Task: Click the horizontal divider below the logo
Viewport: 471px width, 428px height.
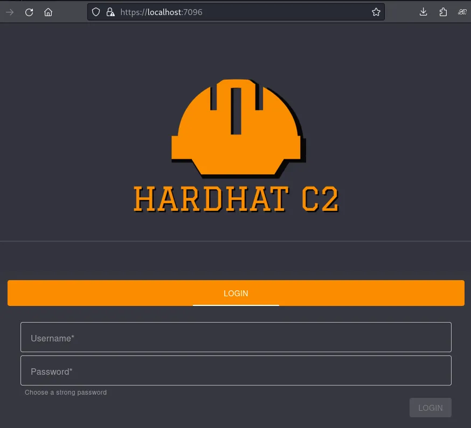Action: 235,241
